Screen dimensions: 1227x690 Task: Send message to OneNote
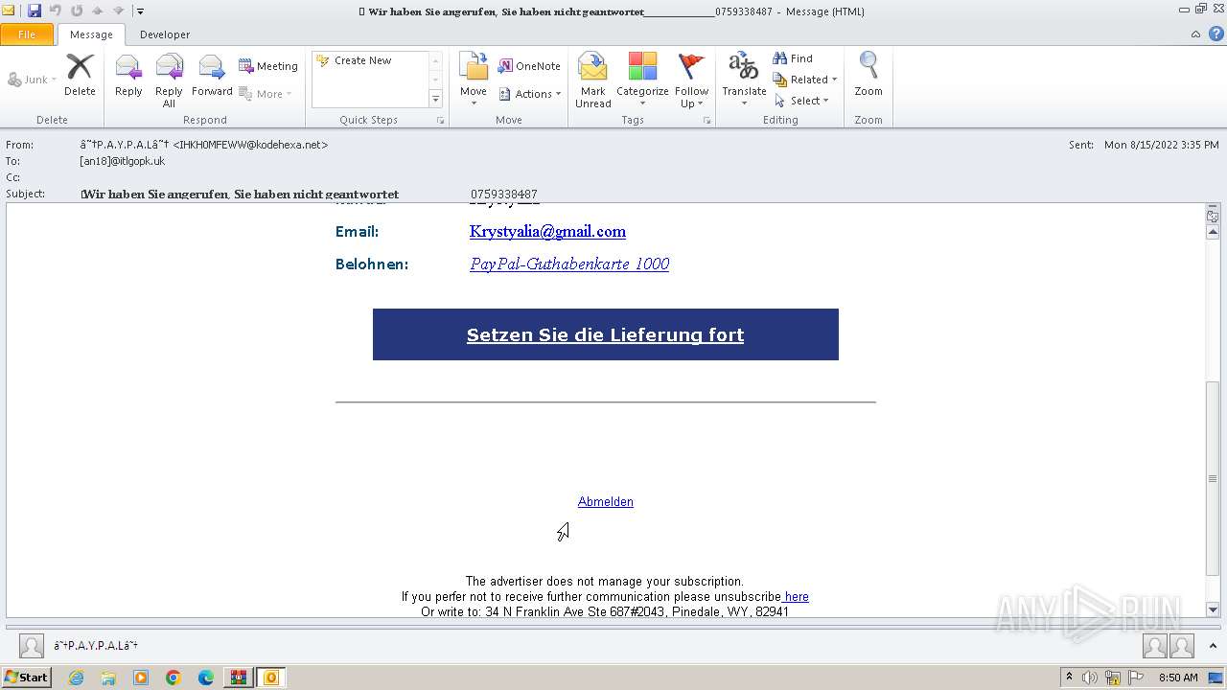(529, 66)
